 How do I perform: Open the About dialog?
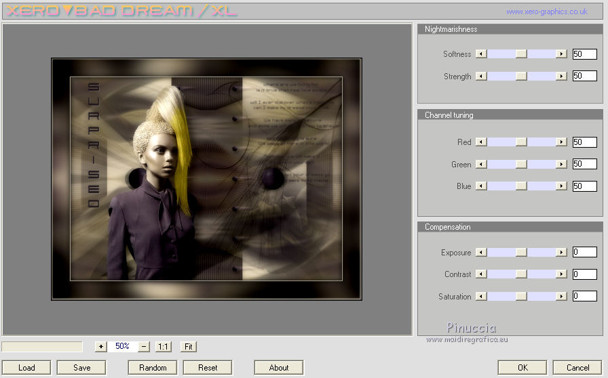click(279, 368)
